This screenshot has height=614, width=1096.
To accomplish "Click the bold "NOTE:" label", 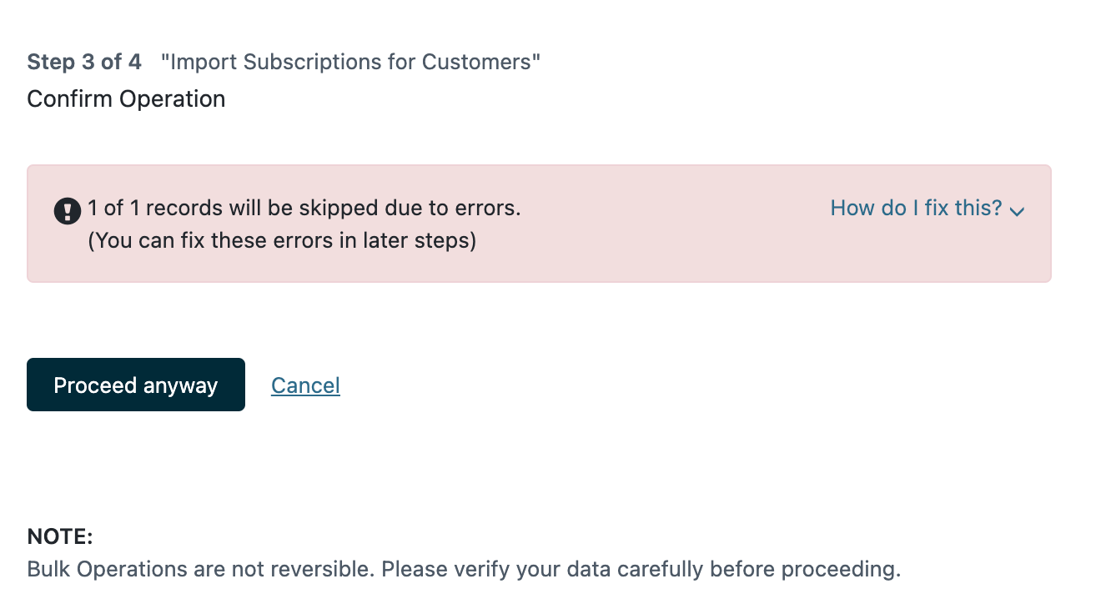I will (x=60, y=536).
